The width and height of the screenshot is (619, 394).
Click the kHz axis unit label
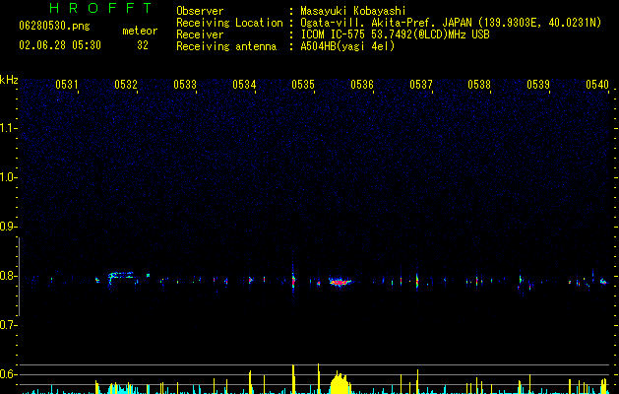9,80
